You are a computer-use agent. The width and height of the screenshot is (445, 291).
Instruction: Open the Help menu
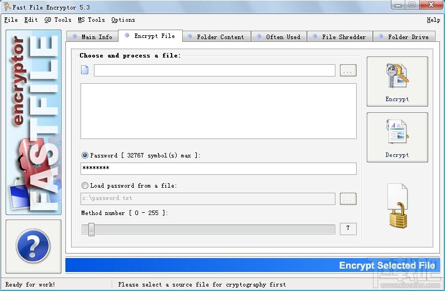(x=433, y=20)
